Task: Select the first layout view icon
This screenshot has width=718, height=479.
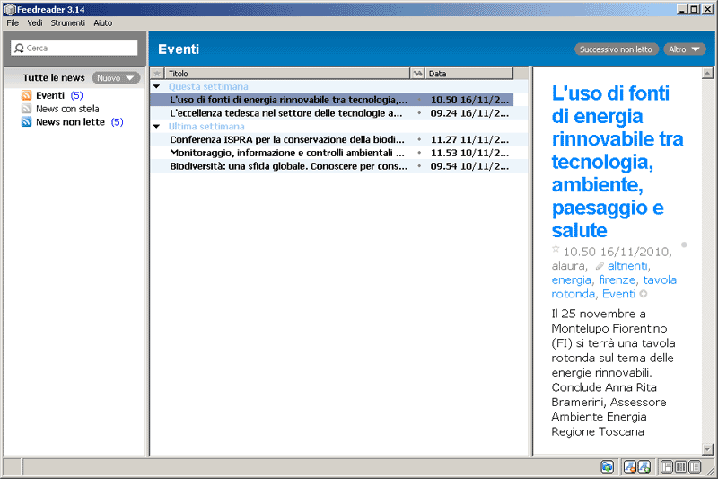Action: (666, 466)
